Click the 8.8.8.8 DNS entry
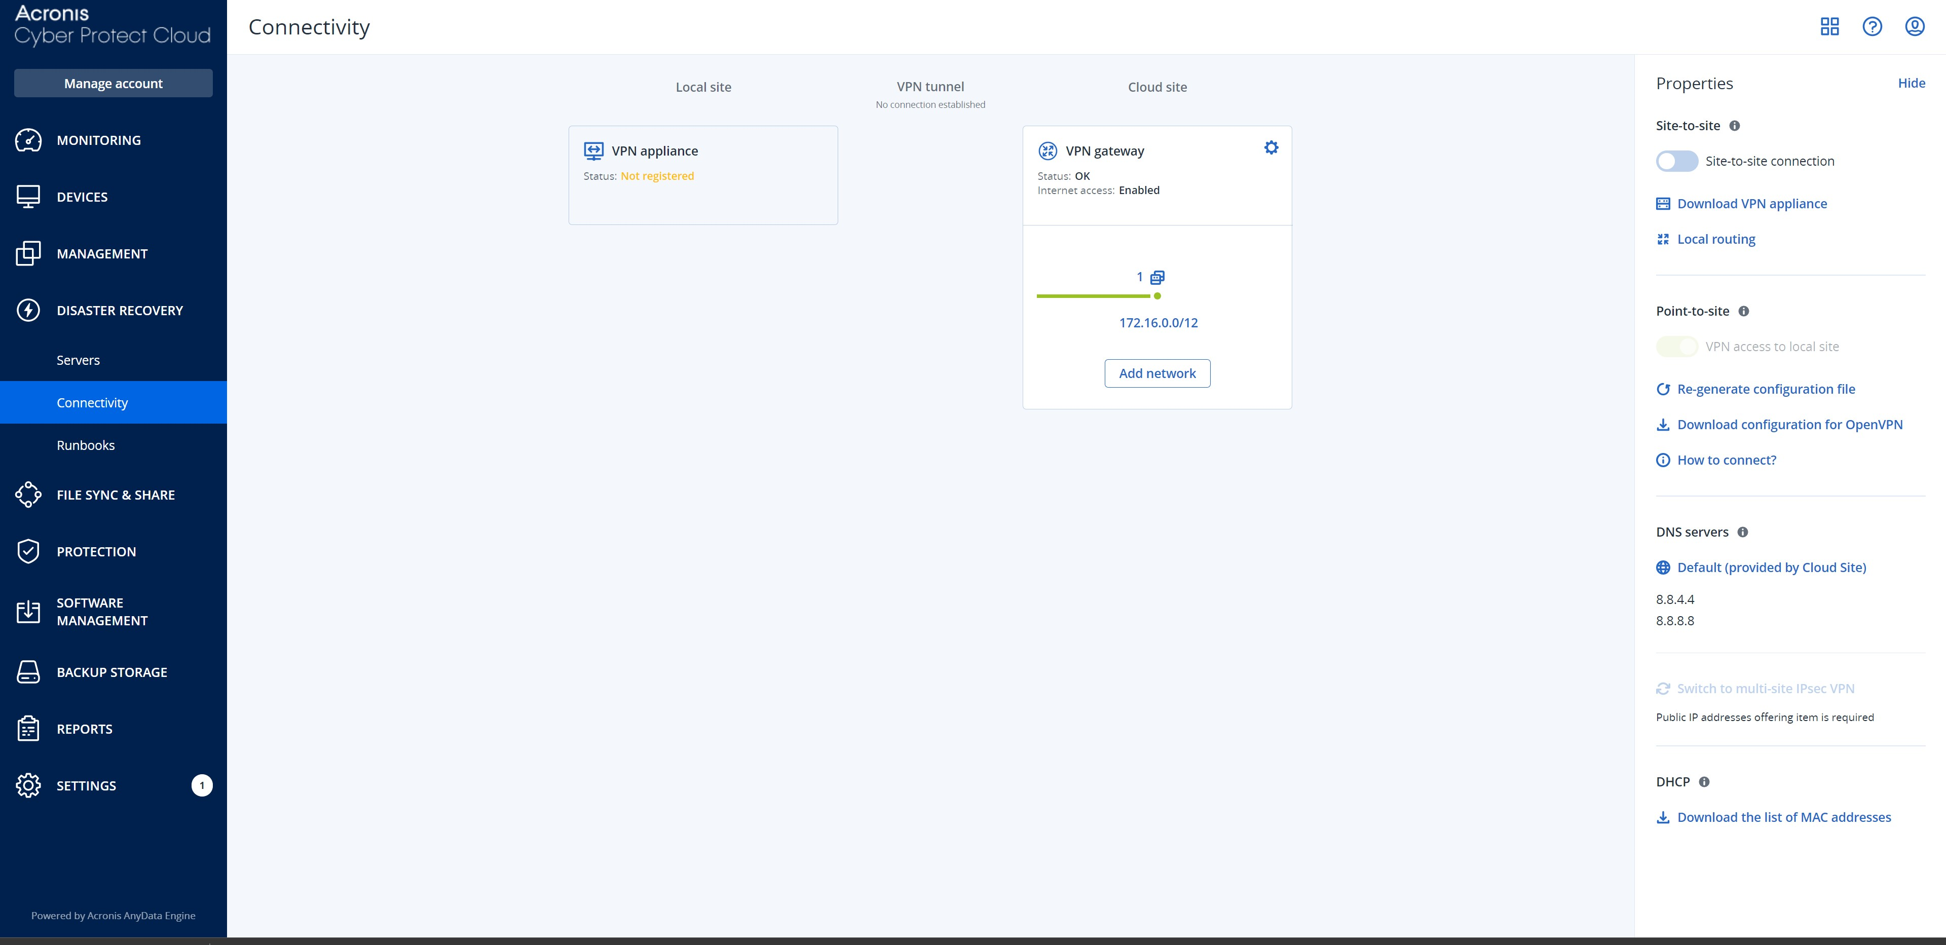This screenshot has height=945, width=1946. (1674, 620)
